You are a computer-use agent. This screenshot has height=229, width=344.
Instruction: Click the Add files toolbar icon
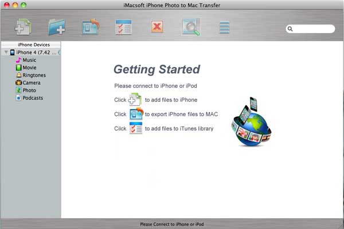point(23,27)
